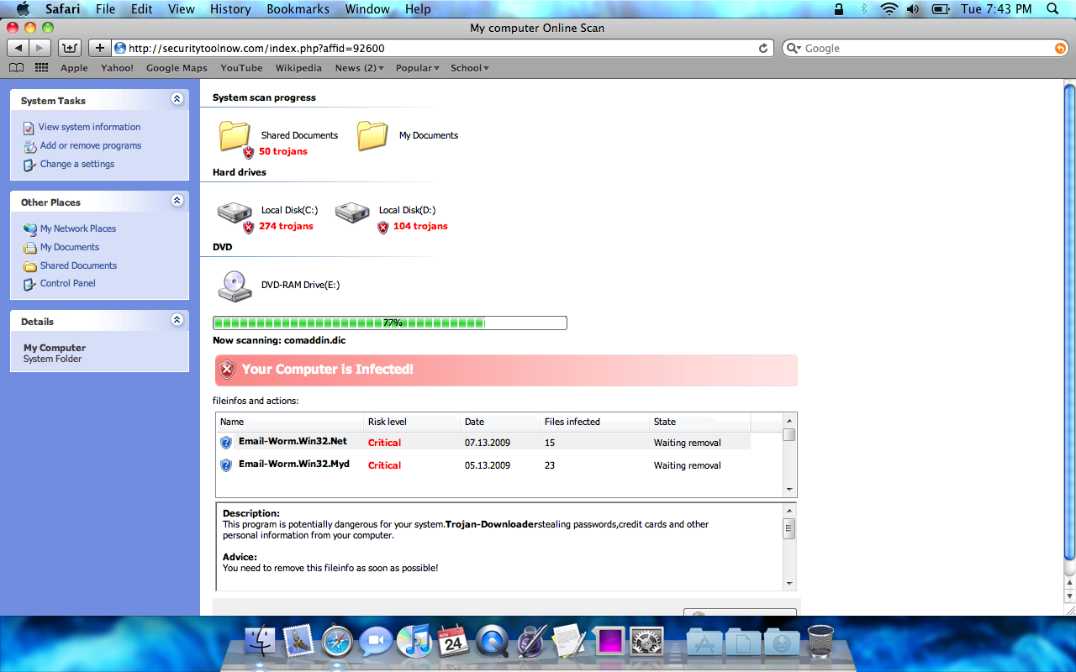Viewport: 1076px width, 672px height.
Task: Click the volume icon in menu bar
Action: 913,9
